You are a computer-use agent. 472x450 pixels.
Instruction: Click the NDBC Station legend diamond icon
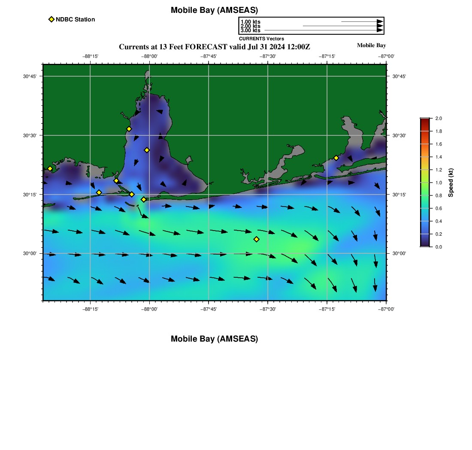click(51, 19)
